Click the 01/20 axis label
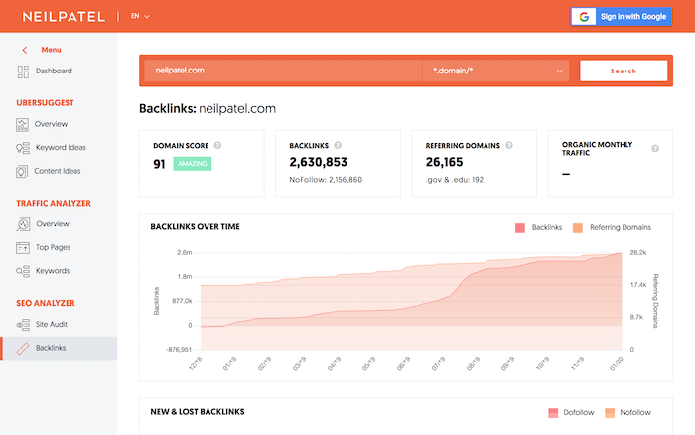This screenshot has width=695, height=435. 617,364
